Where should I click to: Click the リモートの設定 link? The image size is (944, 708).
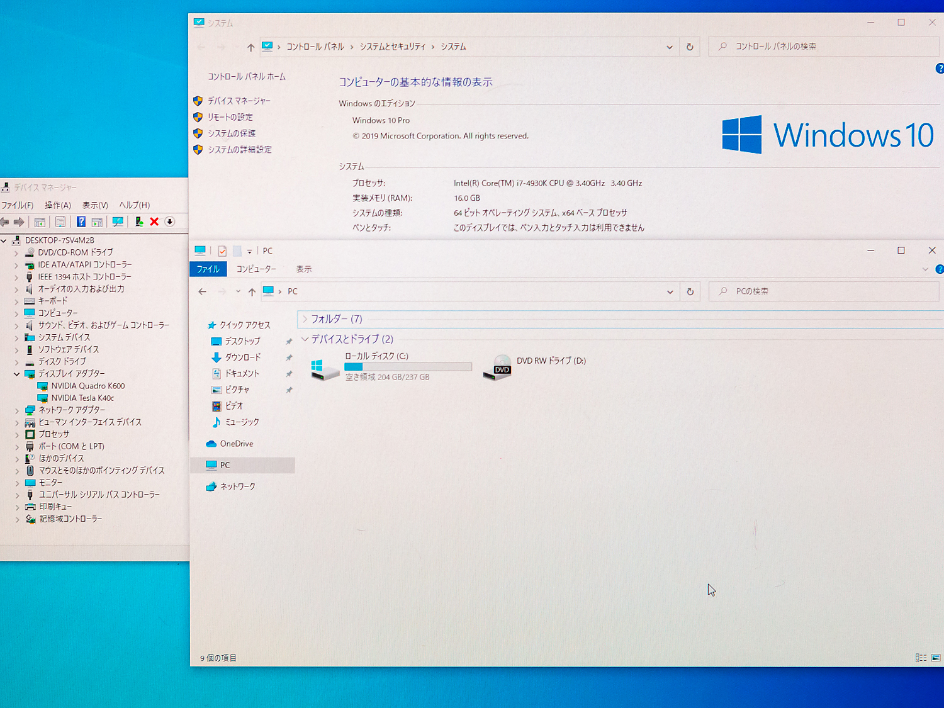[x=230, y=117]
